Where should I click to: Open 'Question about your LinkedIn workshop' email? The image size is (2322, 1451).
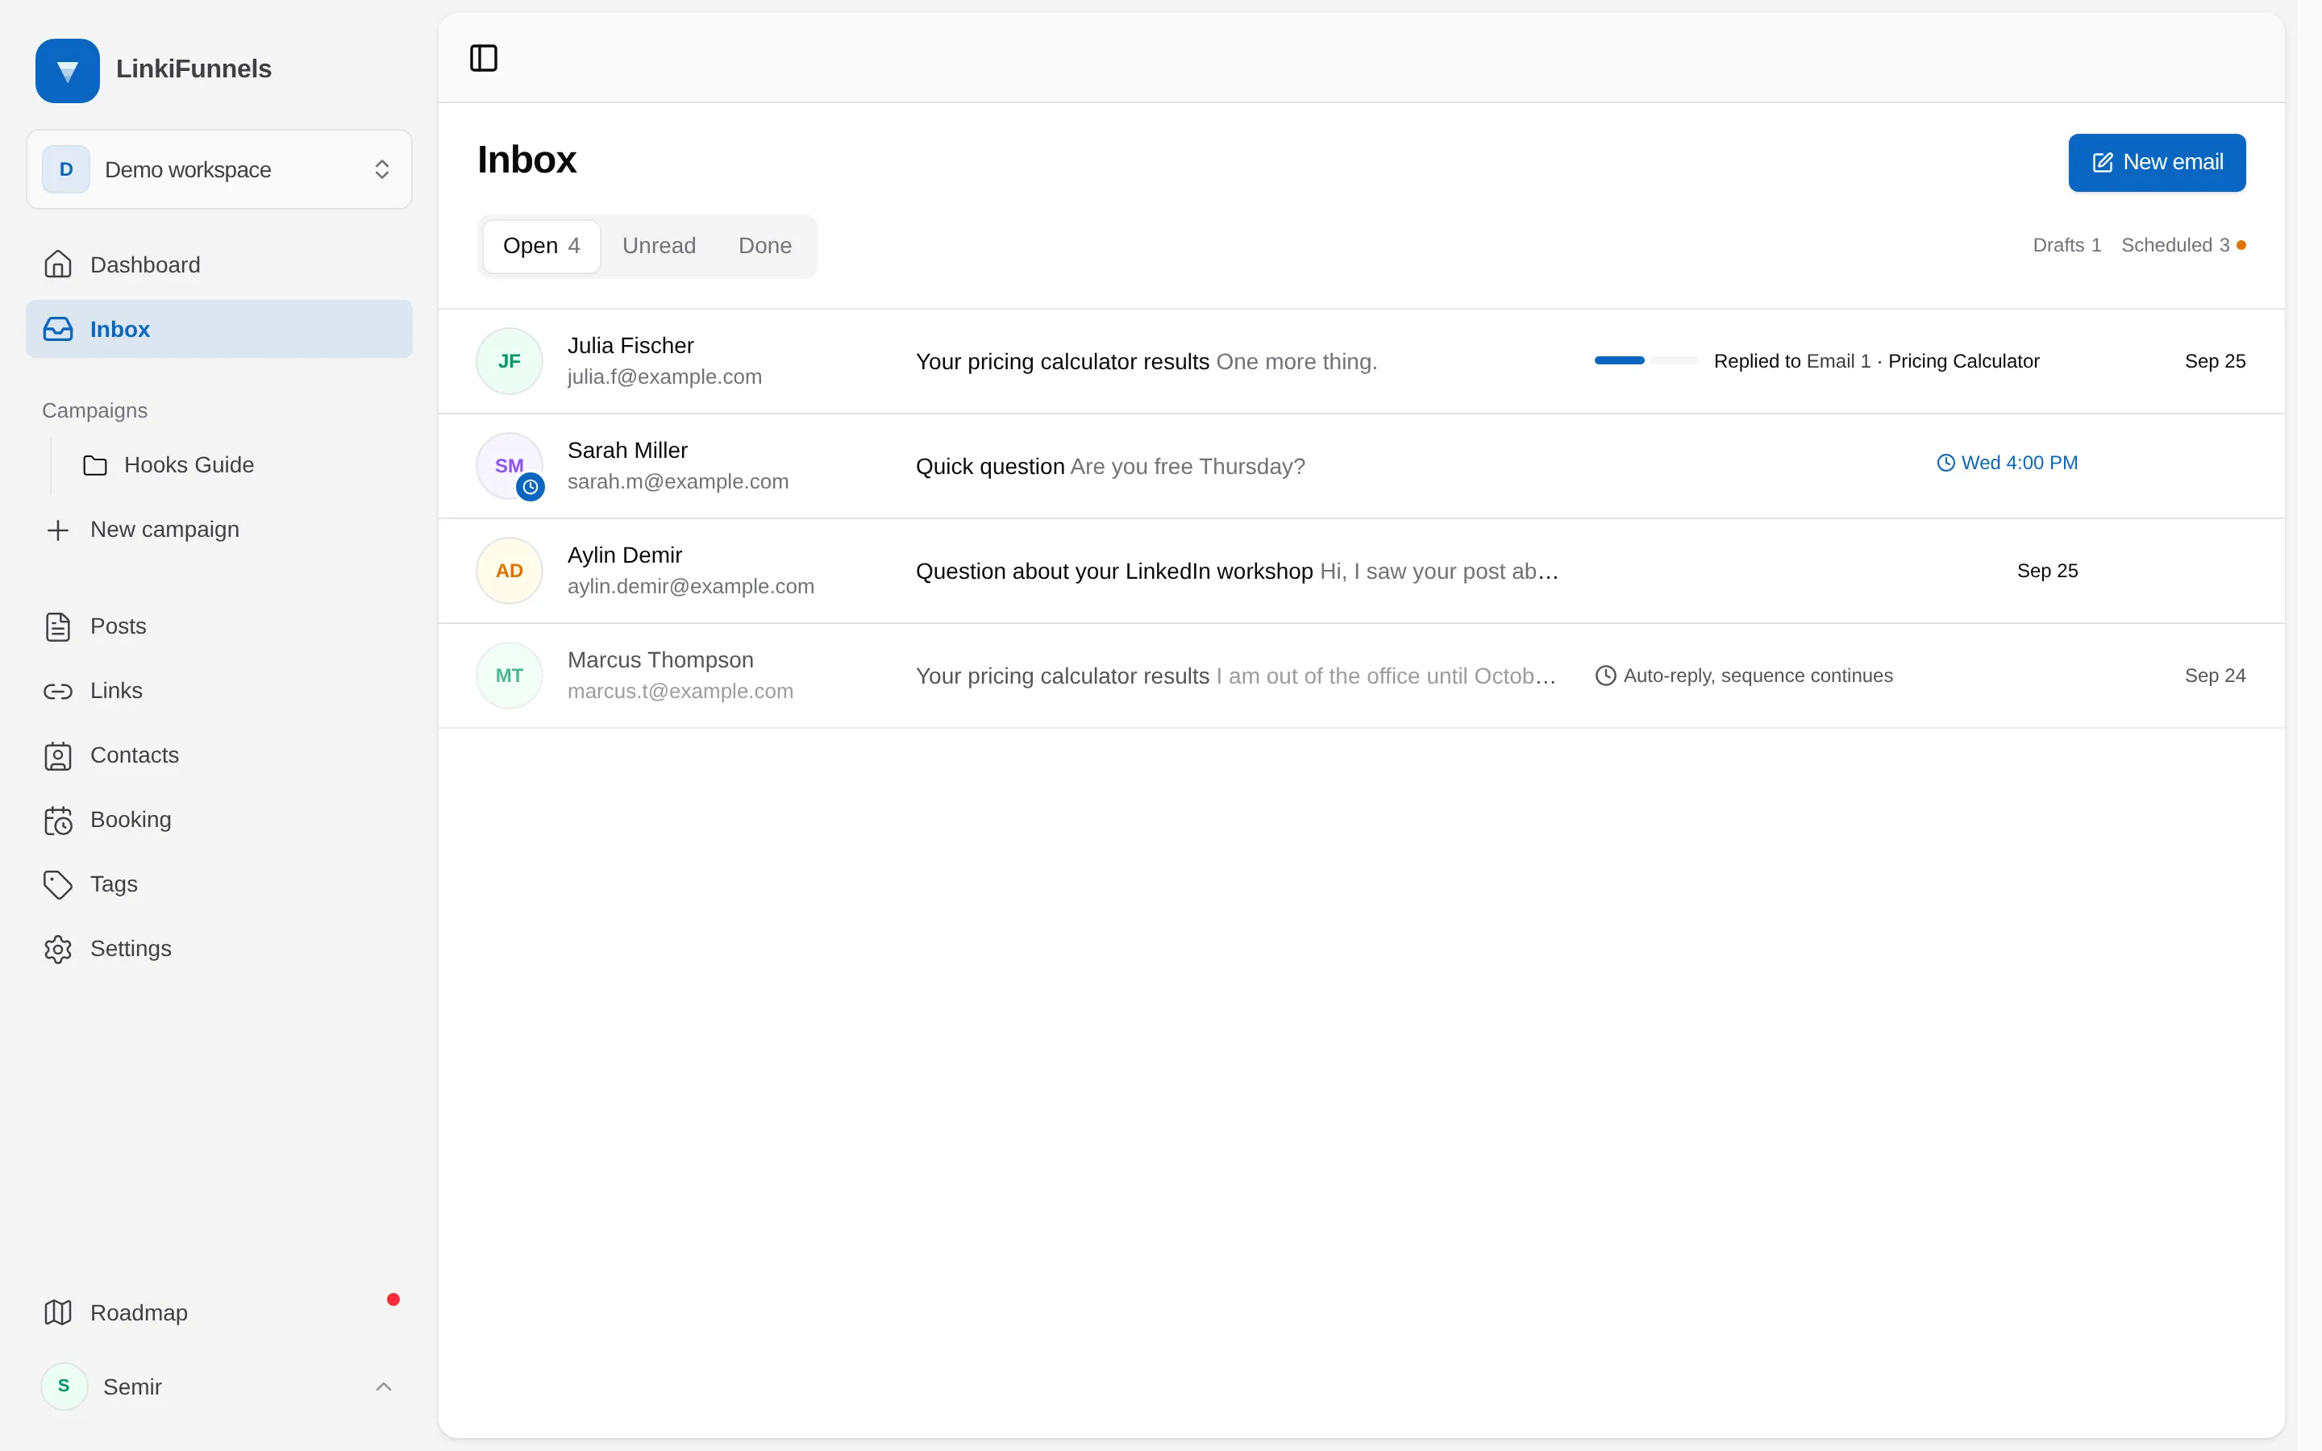[x=1237, y=571]
